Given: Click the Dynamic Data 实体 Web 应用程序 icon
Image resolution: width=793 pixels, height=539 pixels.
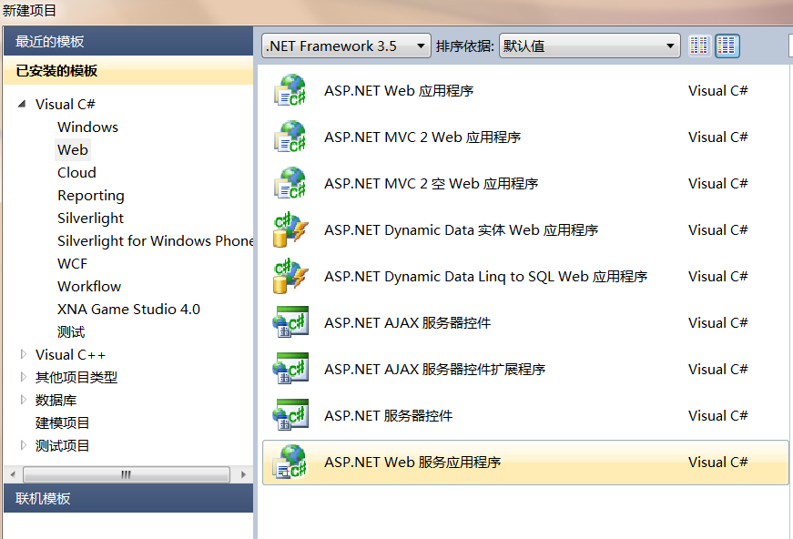Looking at the screenshot, I should coord(290,230).
